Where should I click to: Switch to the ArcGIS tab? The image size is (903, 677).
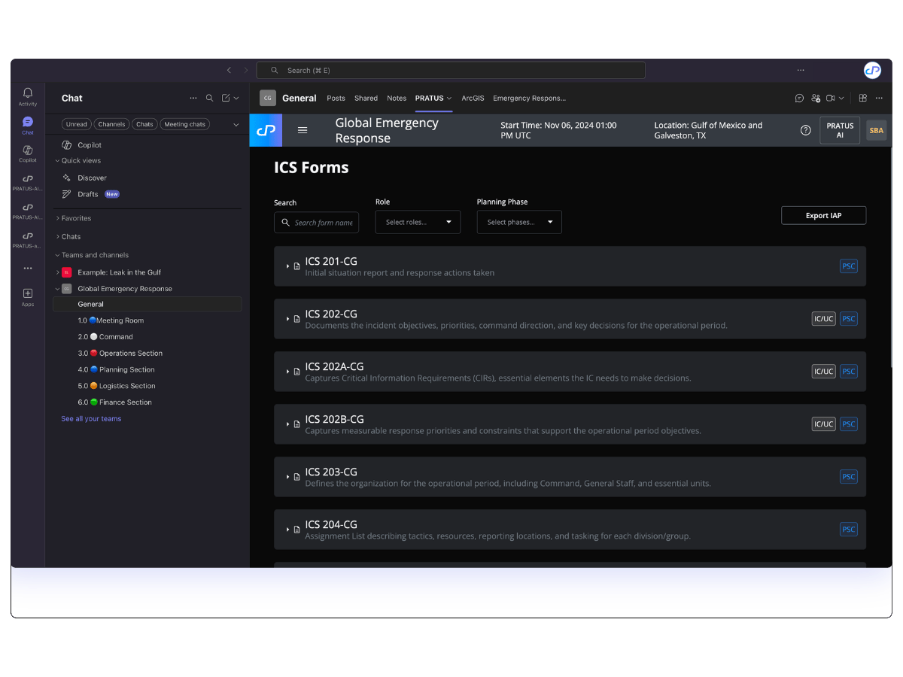pos(473,98)
